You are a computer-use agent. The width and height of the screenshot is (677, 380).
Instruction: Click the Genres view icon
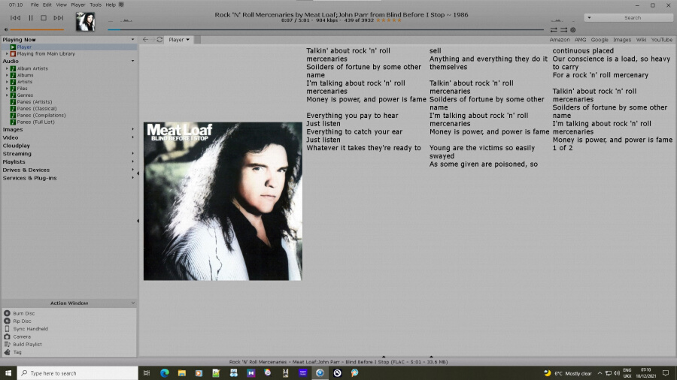click(x=13, y=95)
